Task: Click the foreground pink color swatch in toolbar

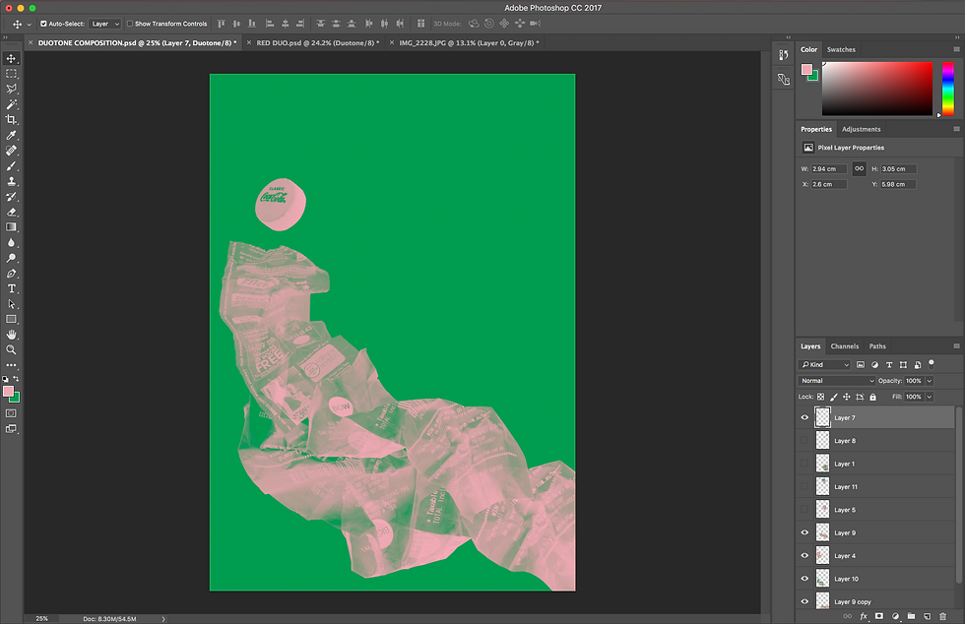Action: click(9, 391)
